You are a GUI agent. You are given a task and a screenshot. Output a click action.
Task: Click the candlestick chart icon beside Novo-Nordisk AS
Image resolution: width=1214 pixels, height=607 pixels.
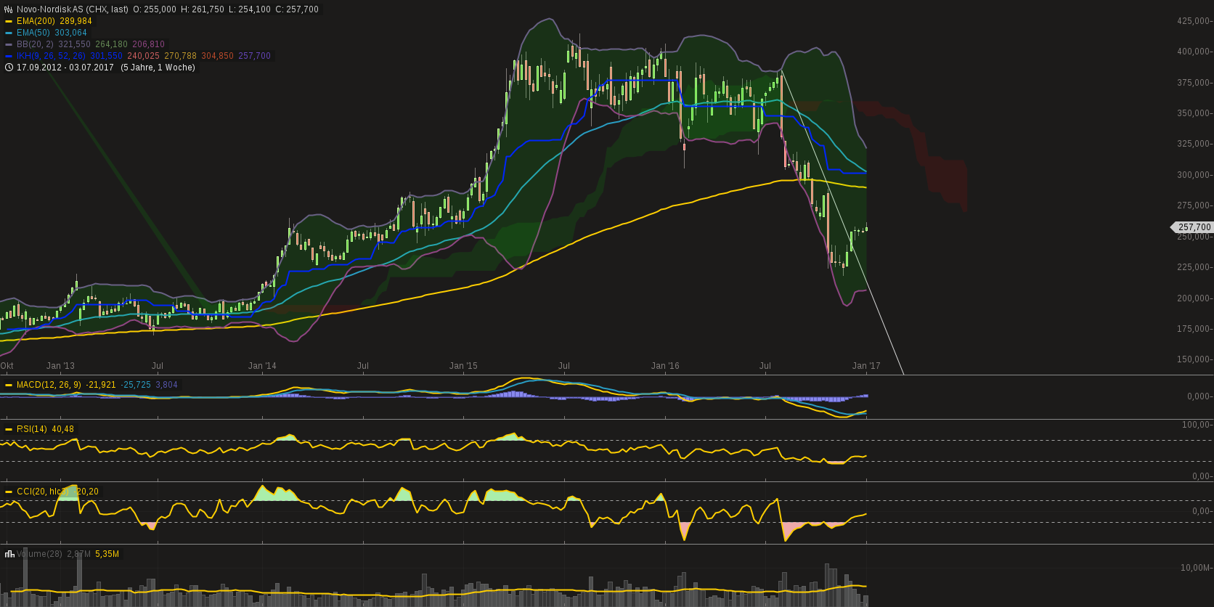click(x=9, y=9)
